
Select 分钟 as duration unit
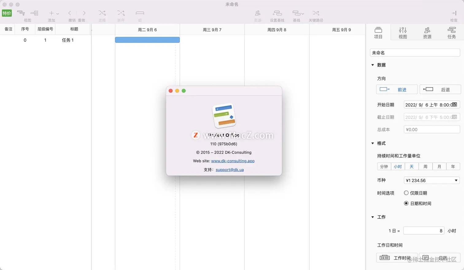(x=384, y=167)
